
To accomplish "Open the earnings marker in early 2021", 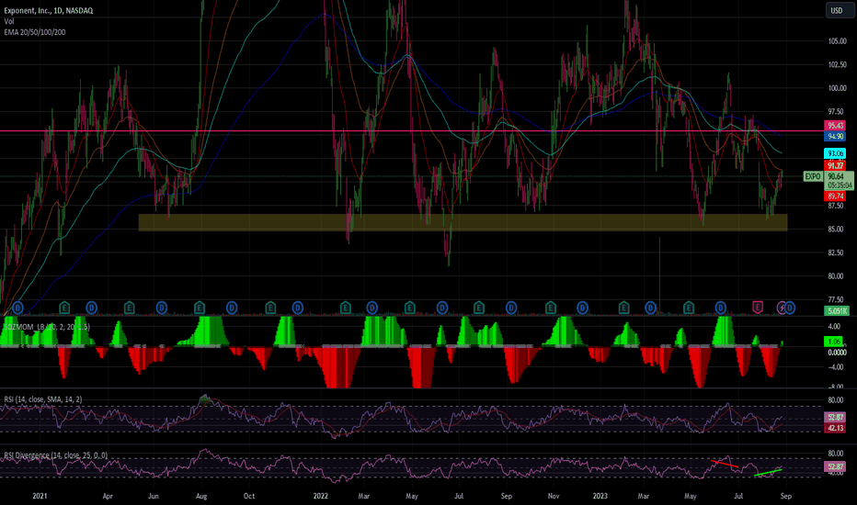I will [x=64, y=308].
